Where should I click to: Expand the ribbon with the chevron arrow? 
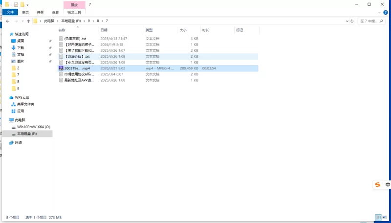[x=380, y=12]
